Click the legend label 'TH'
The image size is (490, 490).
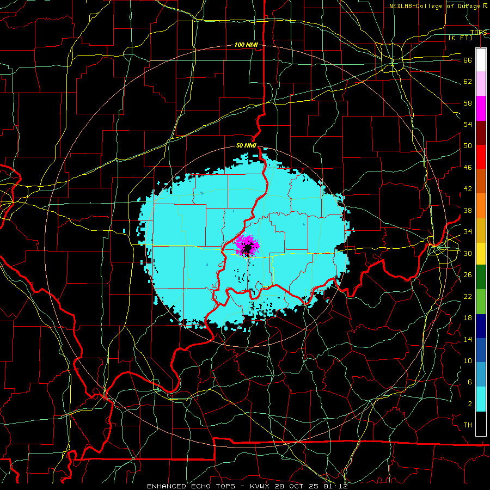point(468,425)
